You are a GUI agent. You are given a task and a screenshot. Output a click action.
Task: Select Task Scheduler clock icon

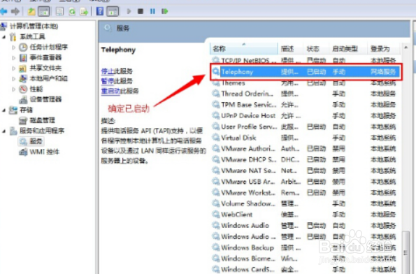pyautogui.click(x=23, y=48)
